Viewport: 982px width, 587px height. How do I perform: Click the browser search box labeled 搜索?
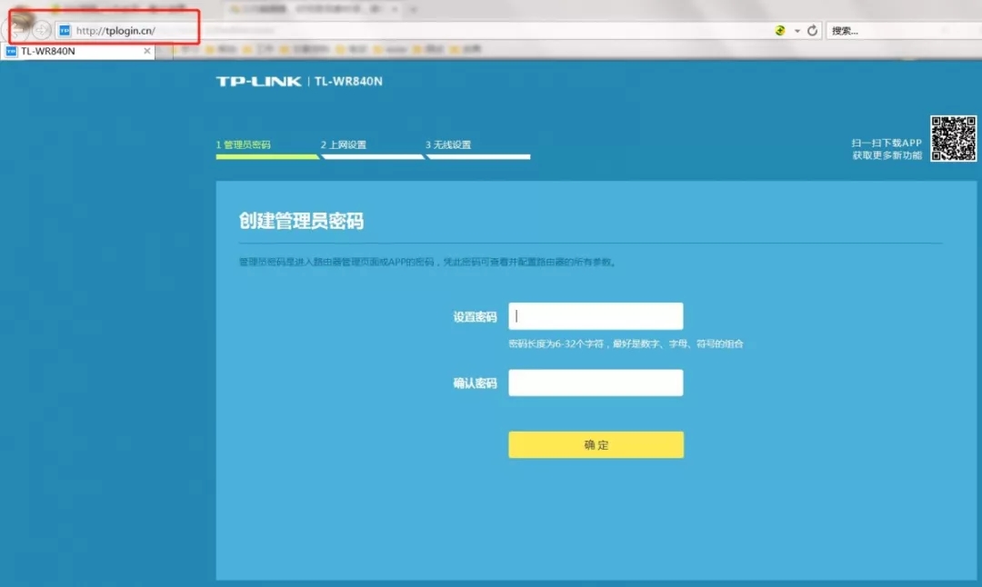tap(902, 31)
